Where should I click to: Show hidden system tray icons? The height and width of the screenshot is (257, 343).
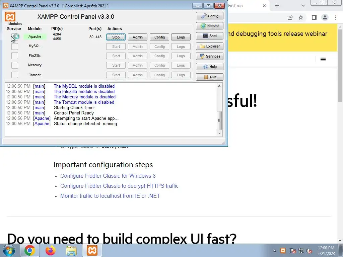[x=275, y=251]
